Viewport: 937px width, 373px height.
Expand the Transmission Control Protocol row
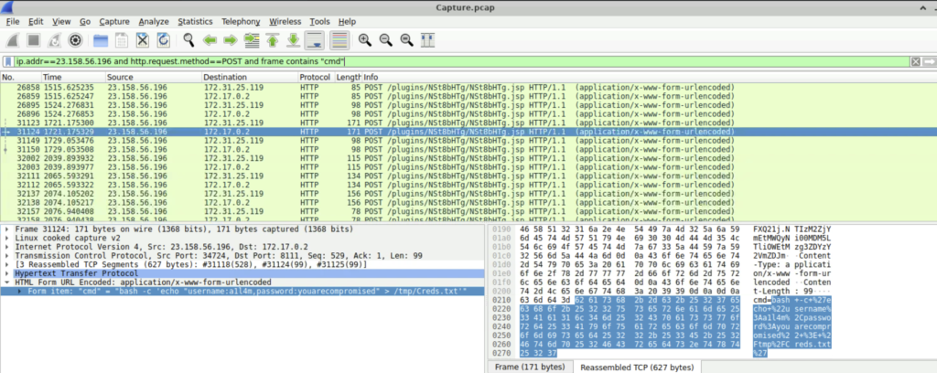[x=7, y=255]
